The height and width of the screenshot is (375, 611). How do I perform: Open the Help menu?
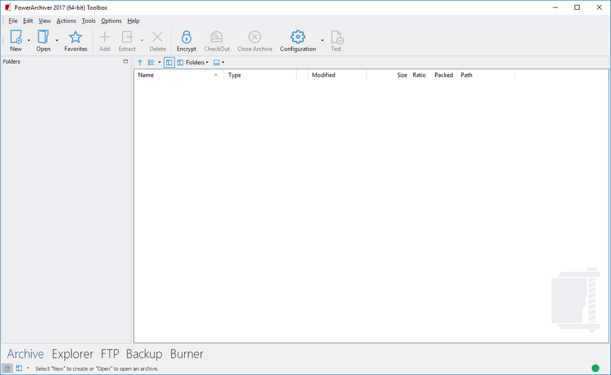click(134, 21)
